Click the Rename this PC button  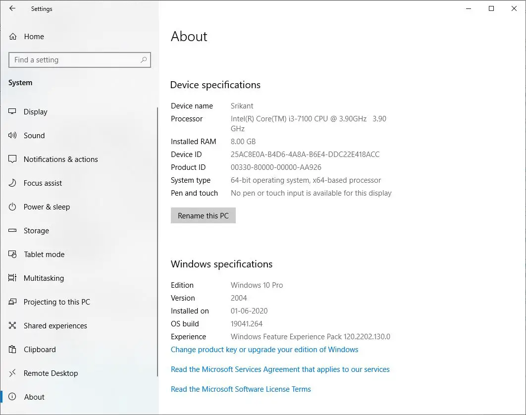203,215
